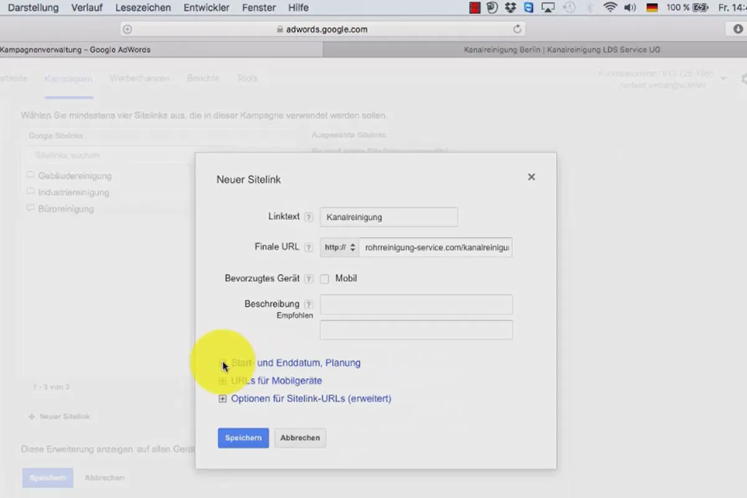Open Wi-Fi menu bar icon

(610, 7)
